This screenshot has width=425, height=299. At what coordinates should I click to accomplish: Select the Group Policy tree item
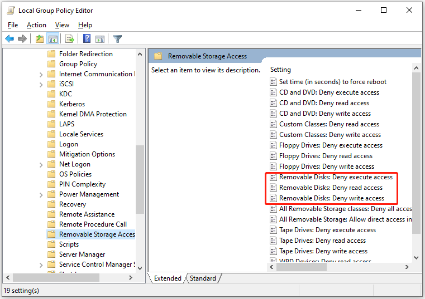tap(78, 64)
